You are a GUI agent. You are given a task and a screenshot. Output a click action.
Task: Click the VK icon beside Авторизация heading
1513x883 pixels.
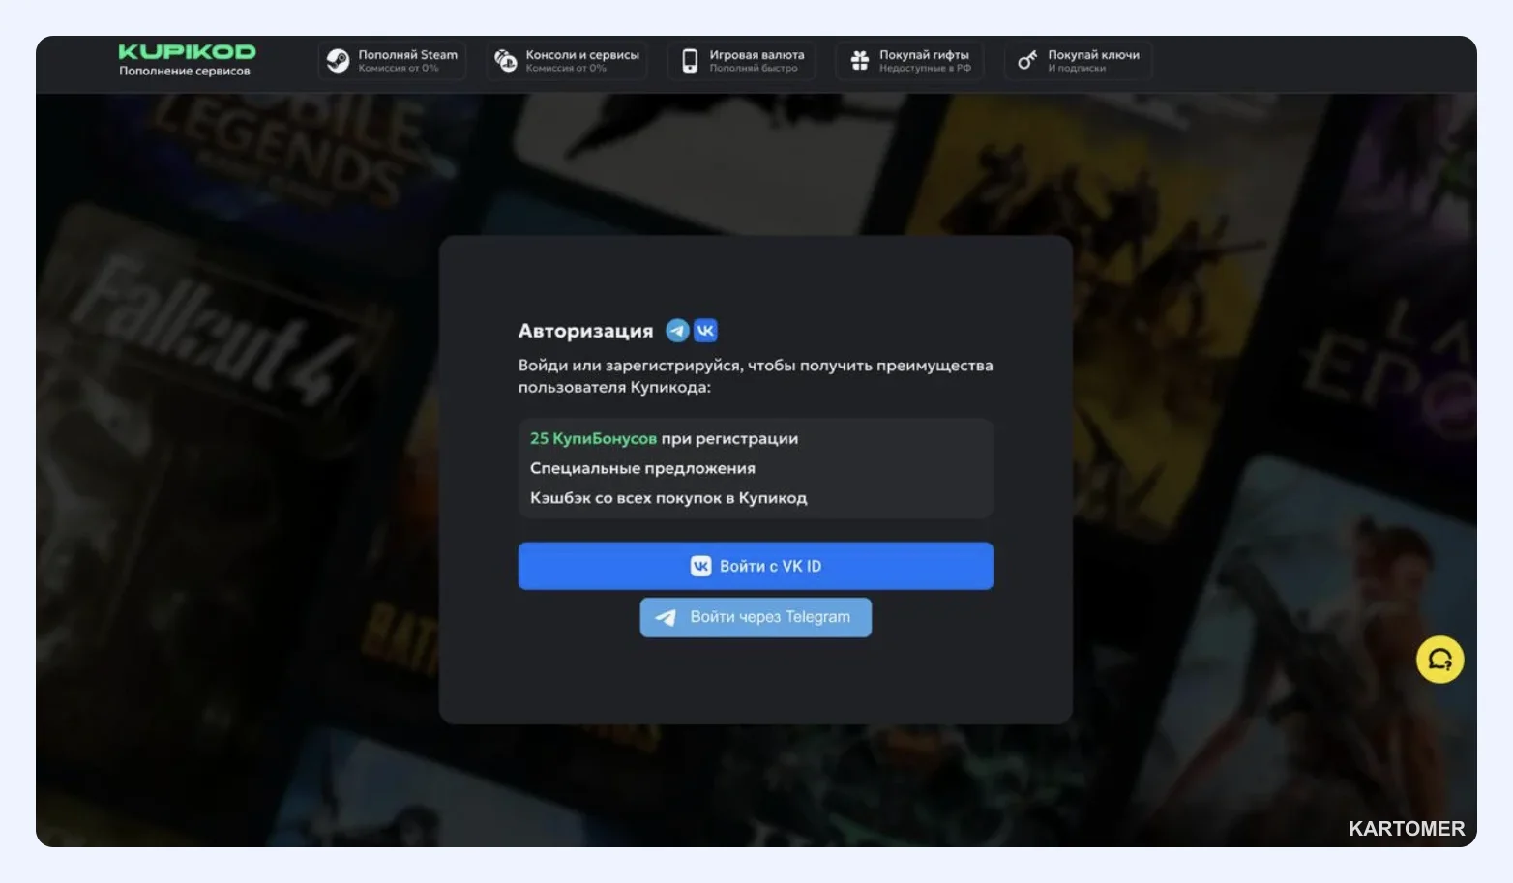pos(706,331)
